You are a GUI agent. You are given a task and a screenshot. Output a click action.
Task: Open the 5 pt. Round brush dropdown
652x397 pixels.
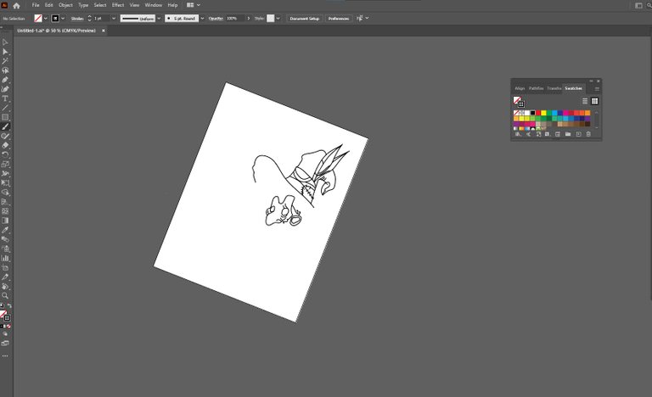(203, 19)
